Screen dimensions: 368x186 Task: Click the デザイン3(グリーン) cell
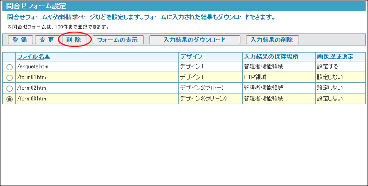click(x=203, y=98)
